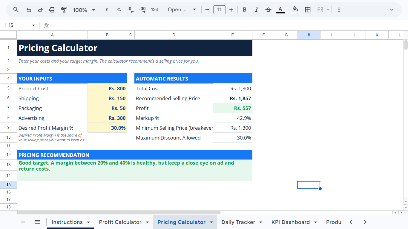Open the fill color picker
408x229 pixels.
[x=296, y=10]
